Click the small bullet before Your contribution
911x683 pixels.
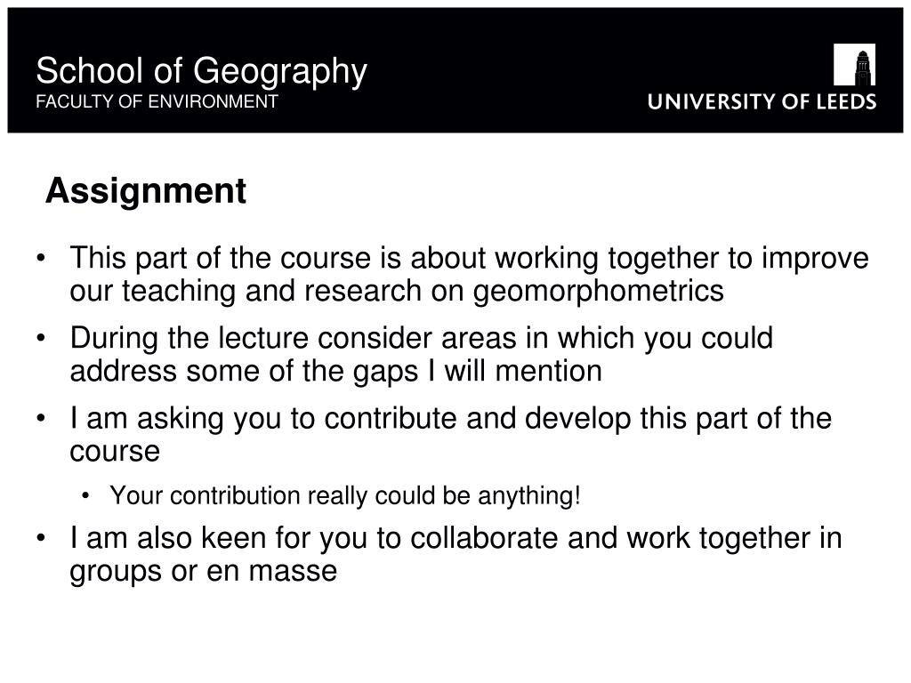coord(85,496)
